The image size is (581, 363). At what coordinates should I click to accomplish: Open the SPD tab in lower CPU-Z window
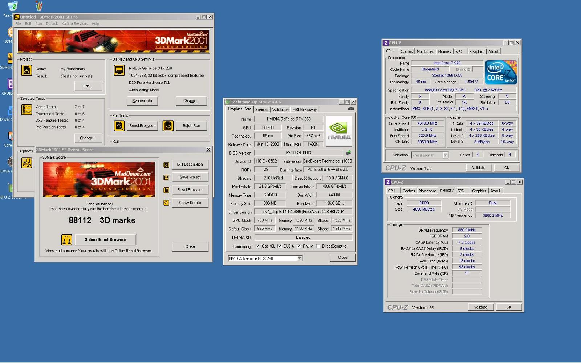point(461,191)
